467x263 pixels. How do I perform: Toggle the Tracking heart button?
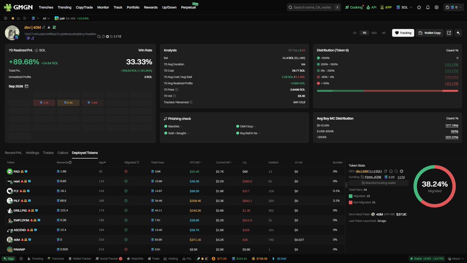[403, 33]
